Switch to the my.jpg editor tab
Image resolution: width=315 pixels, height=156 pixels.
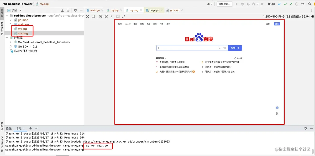click(114, 10)
